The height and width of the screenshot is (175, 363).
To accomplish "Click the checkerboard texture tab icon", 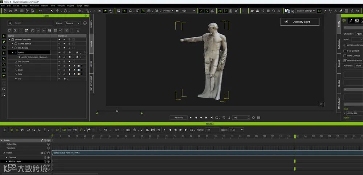I will click(x=357, y=21).
